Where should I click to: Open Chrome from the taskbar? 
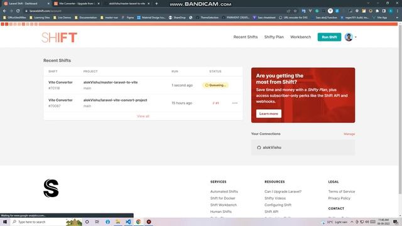138,222
